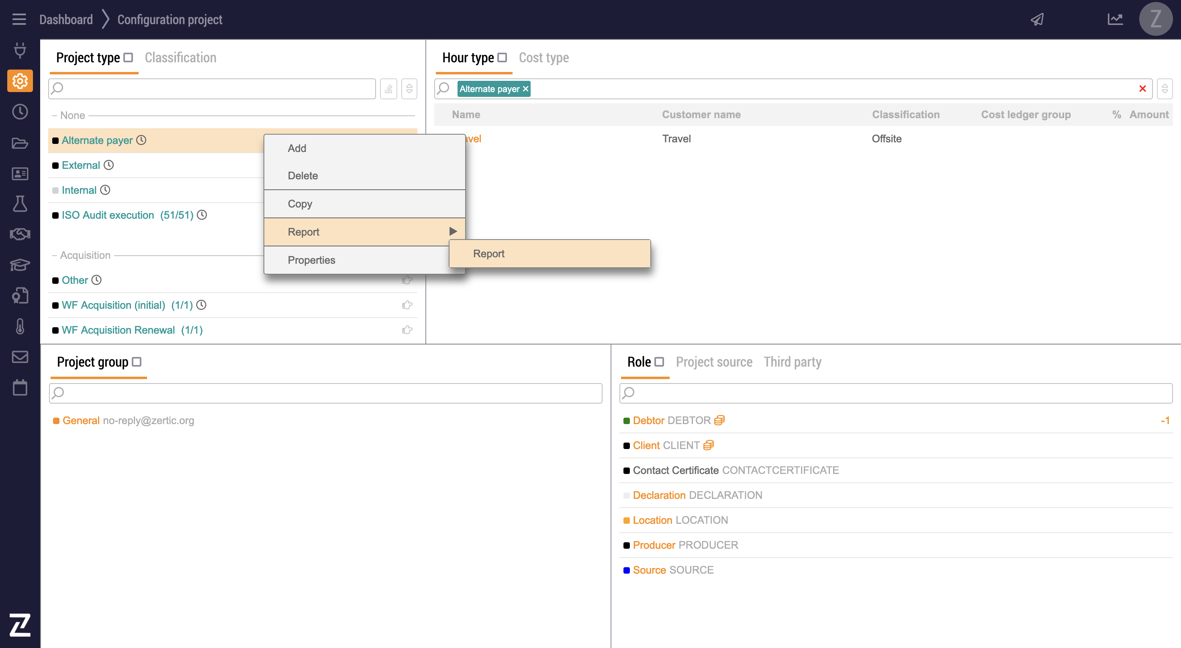Viewport: 1181px width, 648px height.
Task: Open the hamburger menu icon
Action: (x=19, y=19)
